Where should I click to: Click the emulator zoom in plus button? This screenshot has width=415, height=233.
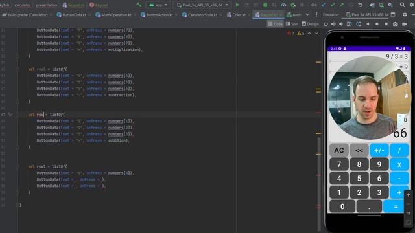tap(408, 195)
